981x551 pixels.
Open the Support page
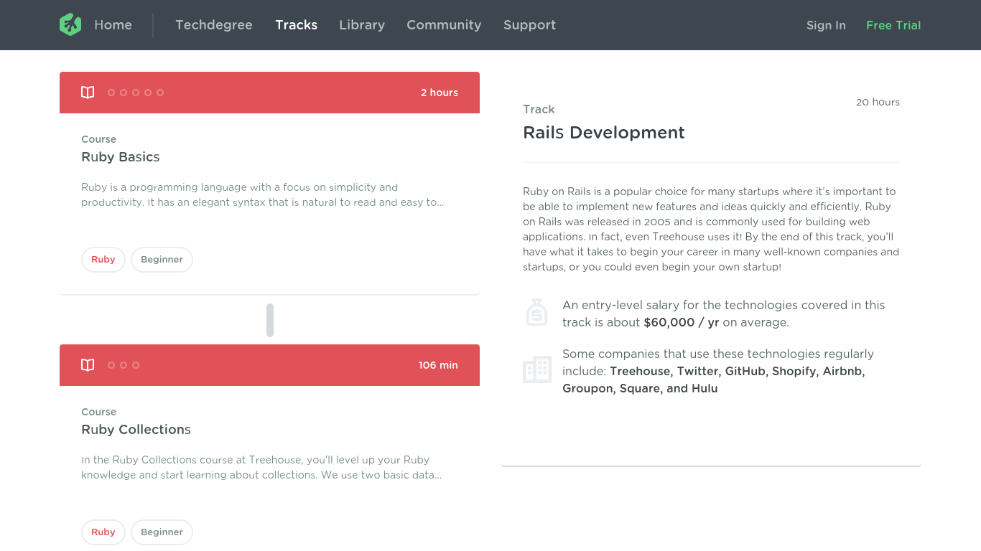click(x=529, y=25)
